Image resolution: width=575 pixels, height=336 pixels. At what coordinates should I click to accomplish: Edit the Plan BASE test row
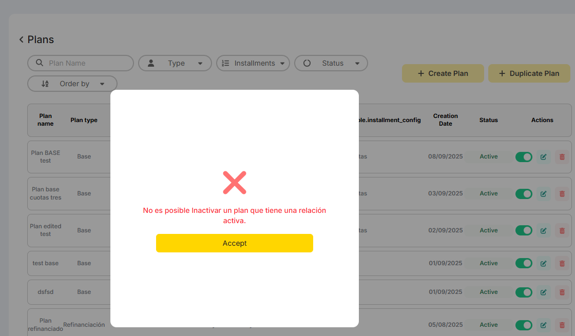(x=544, y=157)
